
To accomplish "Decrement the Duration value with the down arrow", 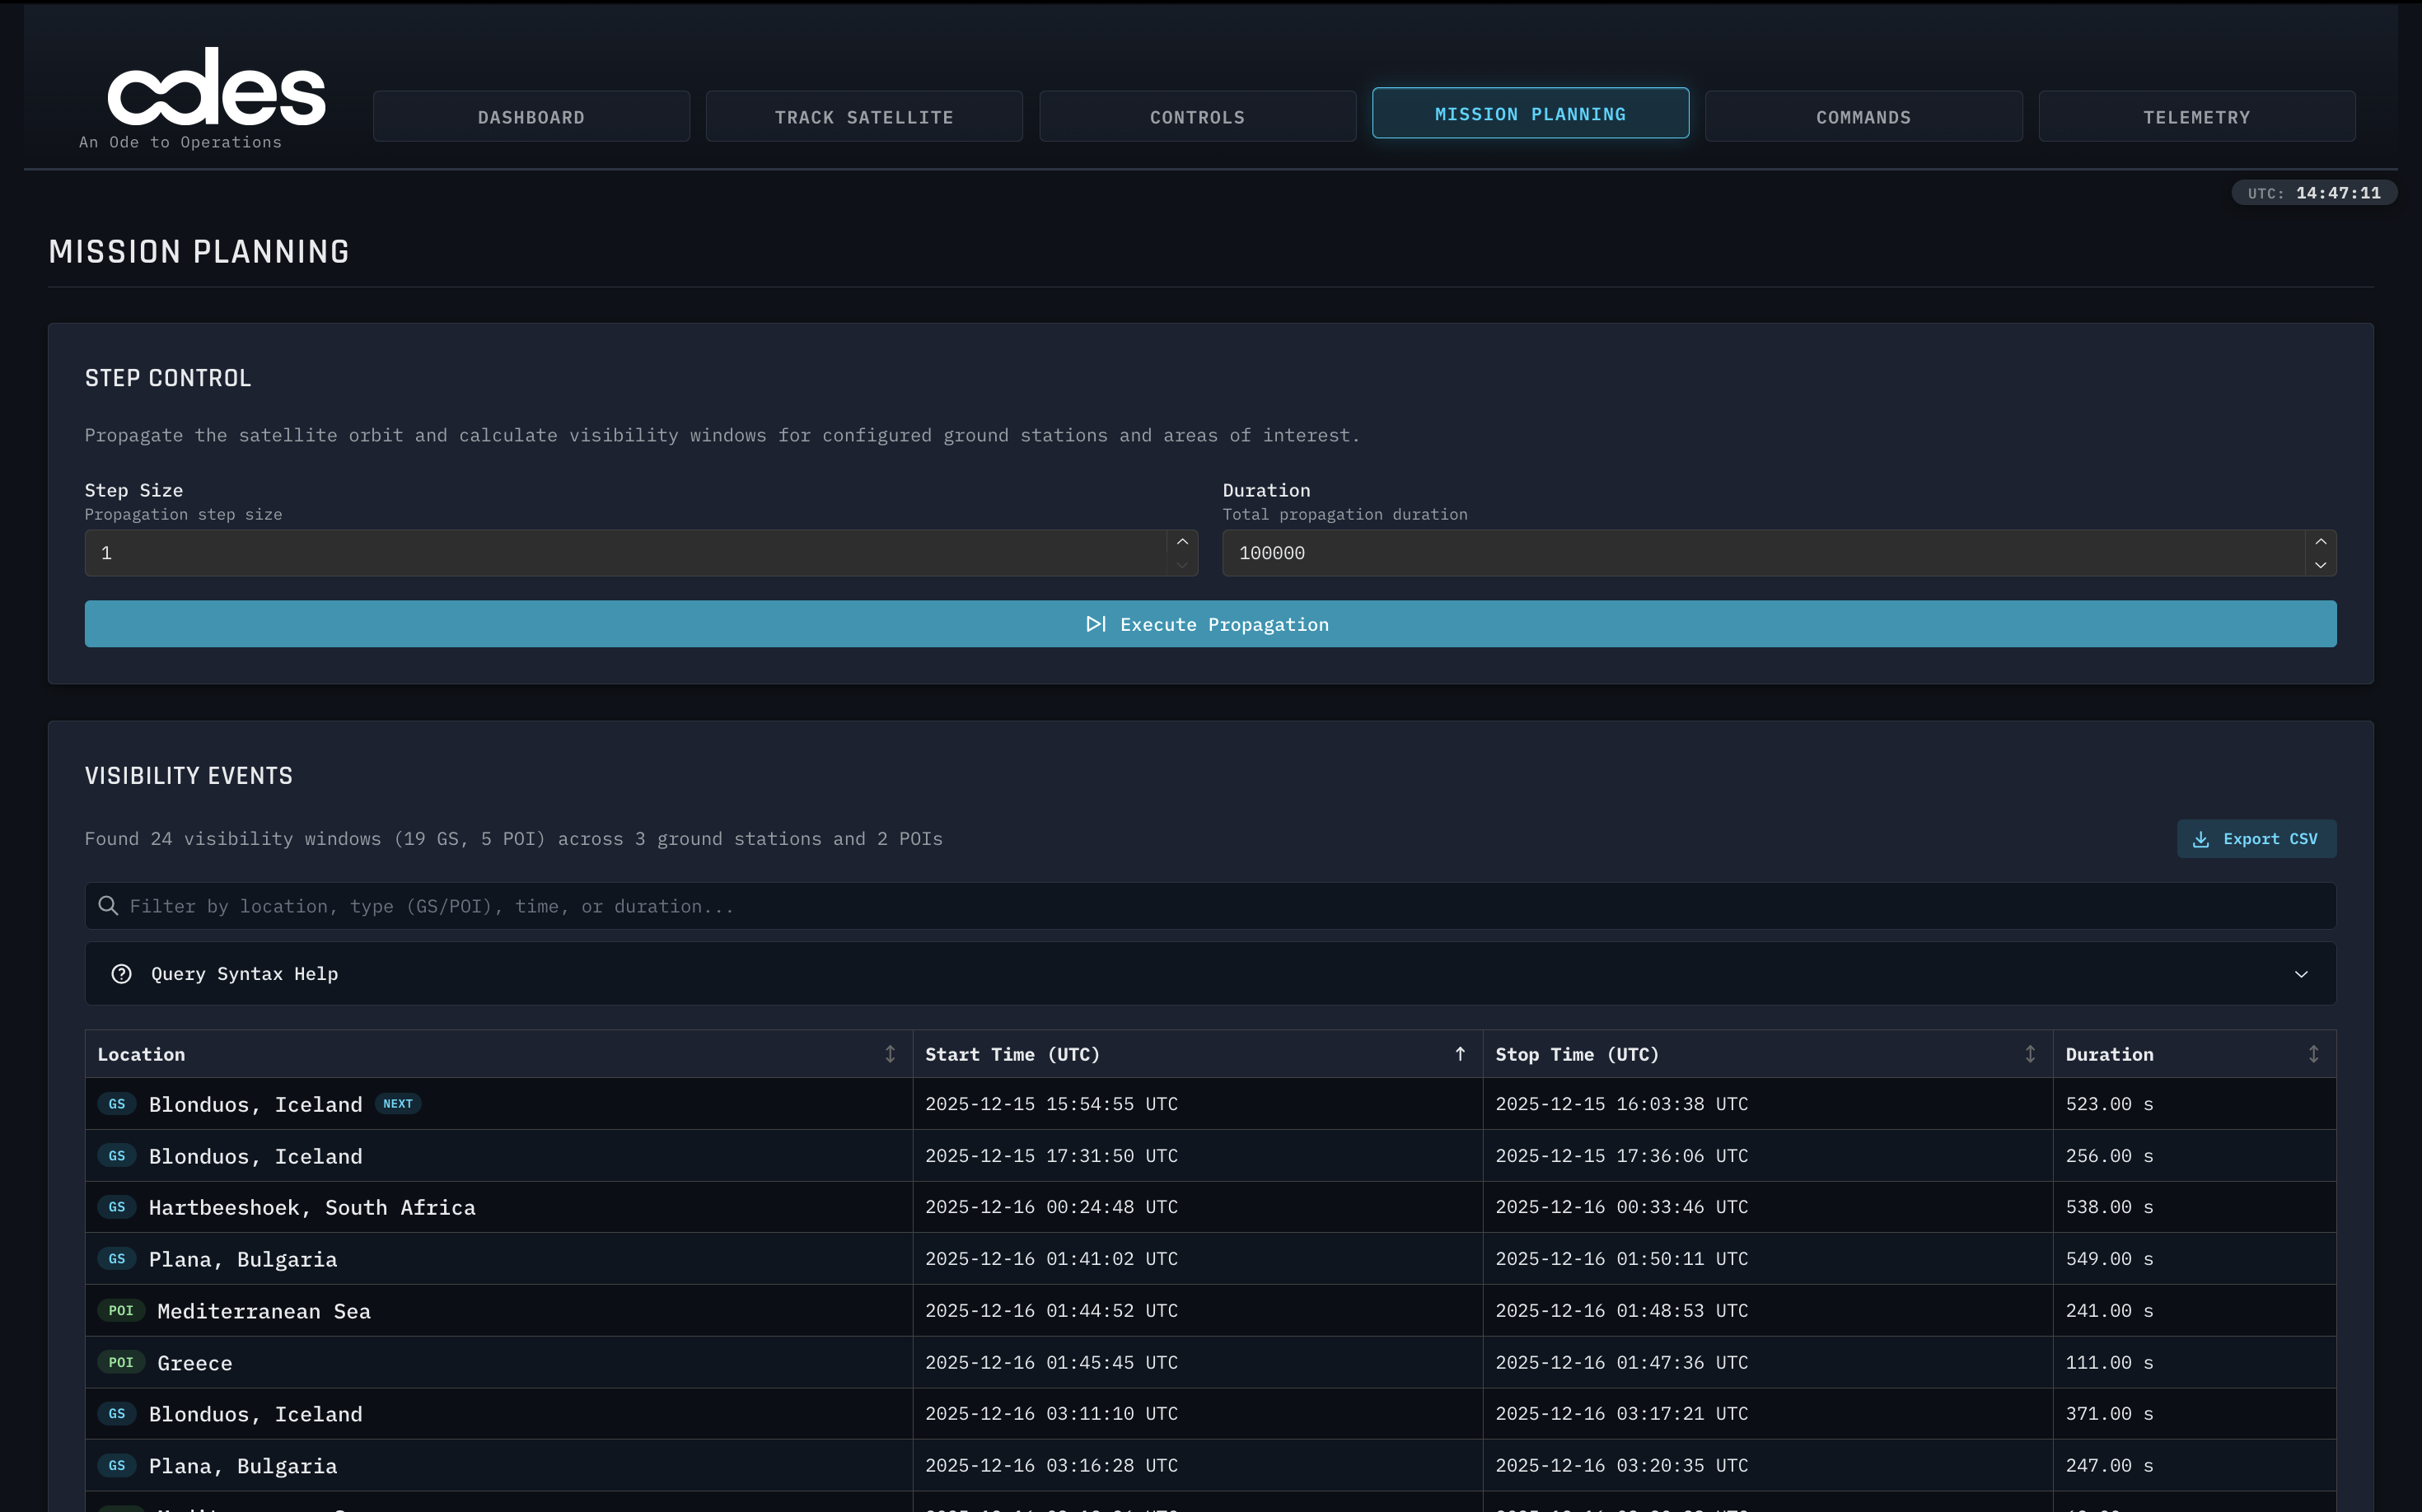I will [x=2320, y=565].
